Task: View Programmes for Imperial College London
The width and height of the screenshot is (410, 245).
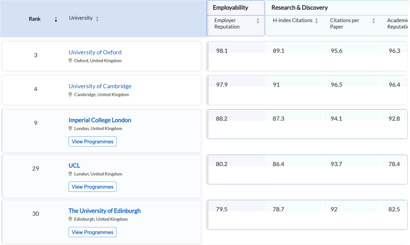Action: (93, 141)
